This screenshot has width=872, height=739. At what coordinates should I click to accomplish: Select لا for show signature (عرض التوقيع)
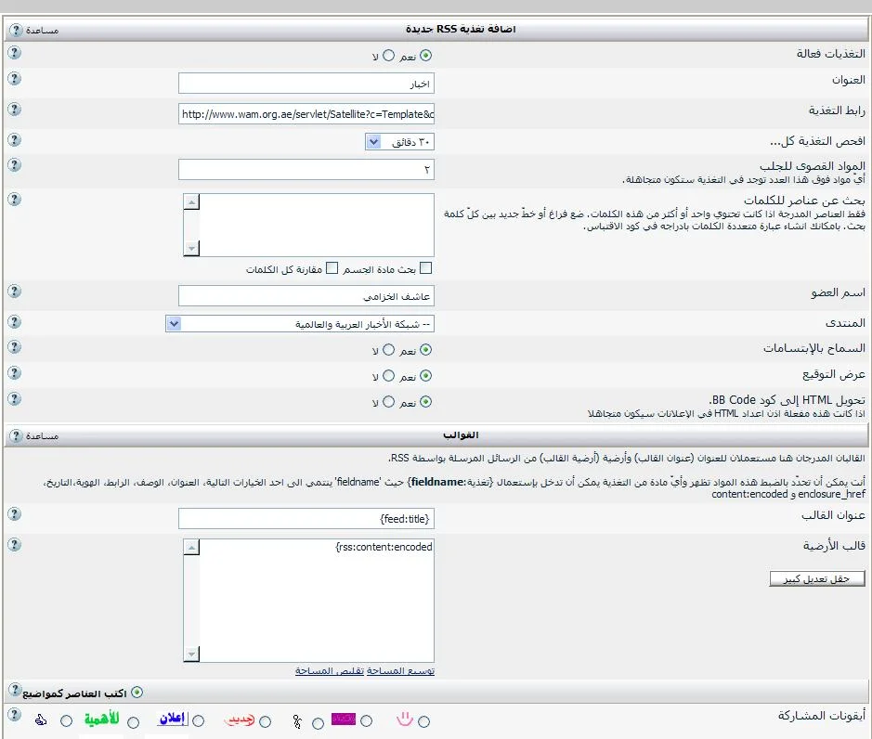pyautogui.click(x=388, y=377)
